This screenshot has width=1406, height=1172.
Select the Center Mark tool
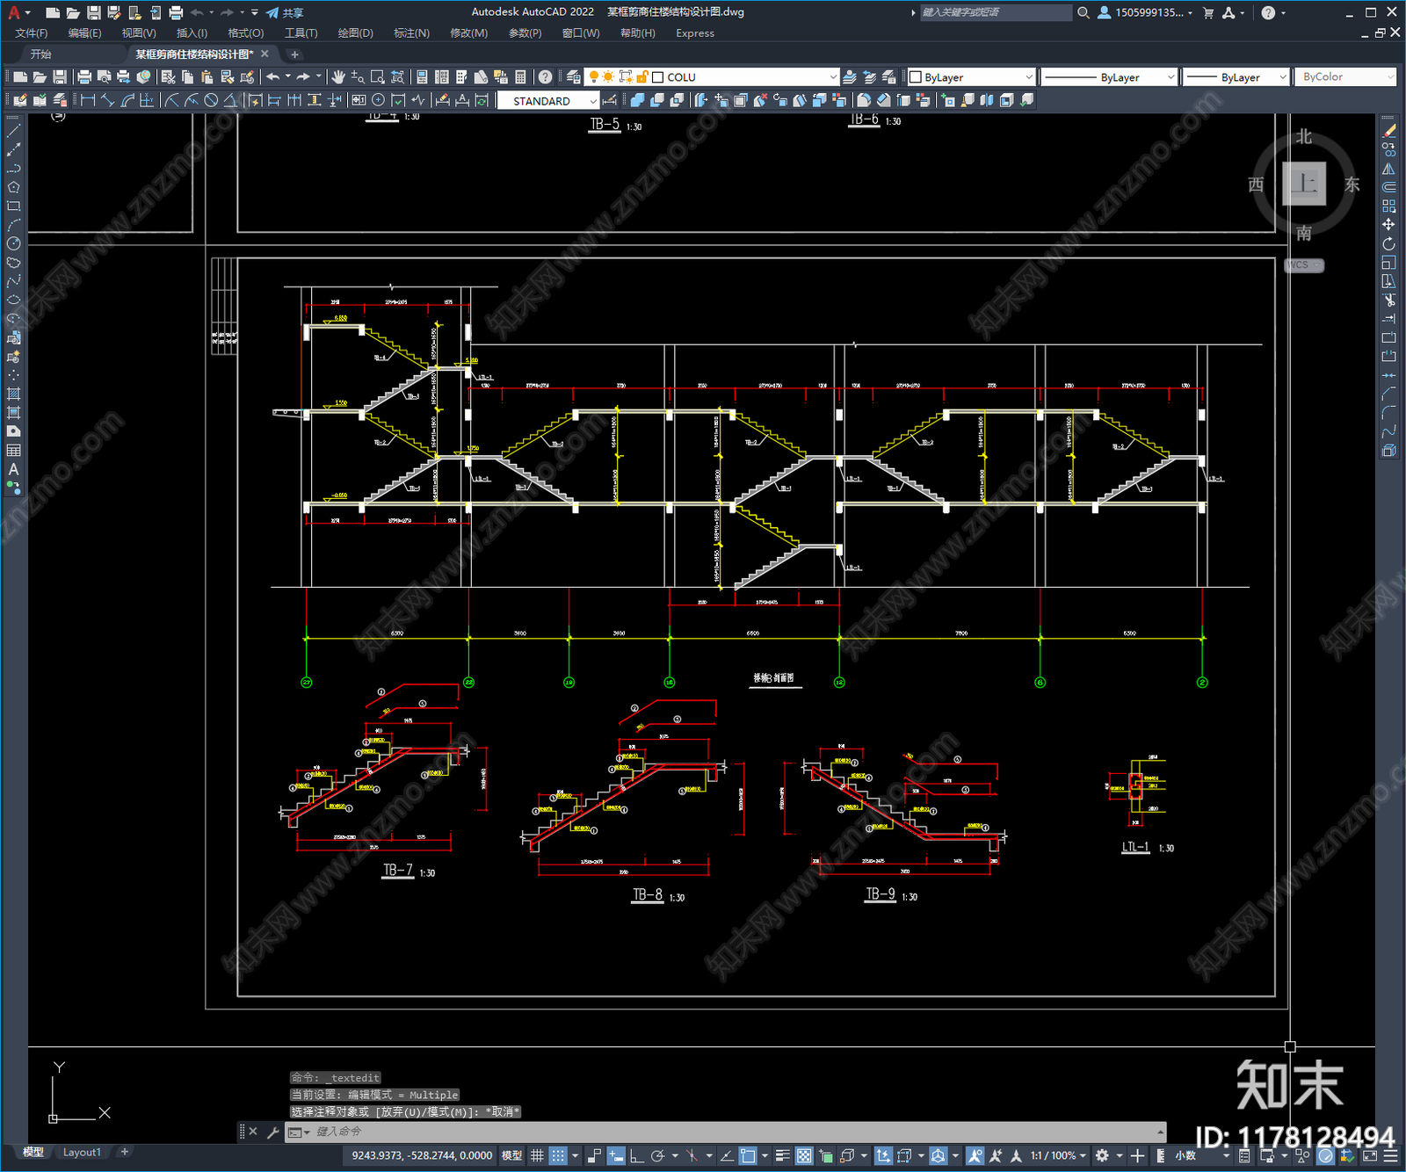click(378, 100)
